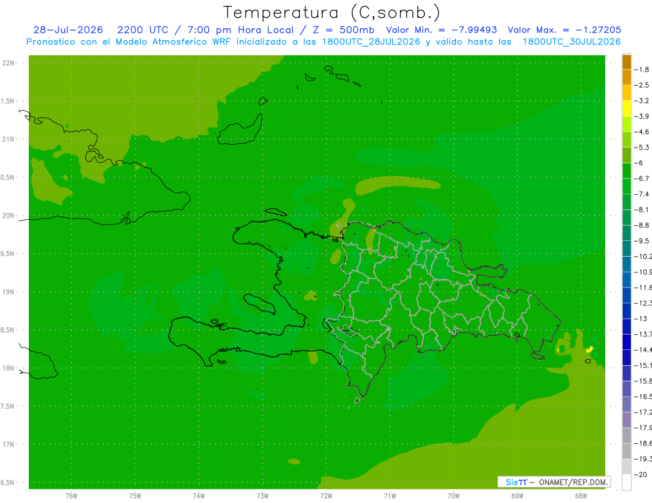Click the "-9.5" colorbar value
The height and width of the screenshot is (503, 652).
click(x=643, y=241)
